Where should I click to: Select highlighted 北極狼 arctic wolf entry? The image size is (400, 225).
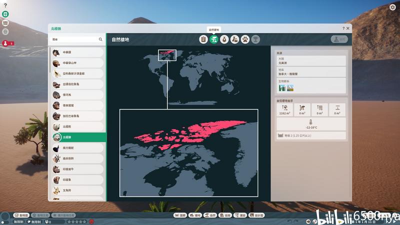coord(79,137)
